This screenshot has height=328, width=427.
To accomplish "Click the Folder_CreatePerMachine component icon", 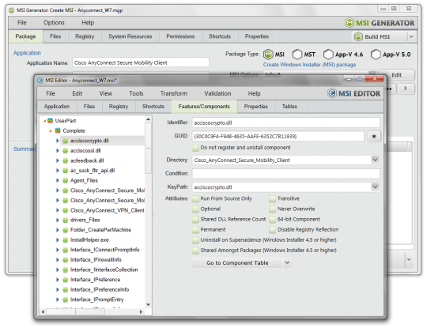I will coord(65,230).
